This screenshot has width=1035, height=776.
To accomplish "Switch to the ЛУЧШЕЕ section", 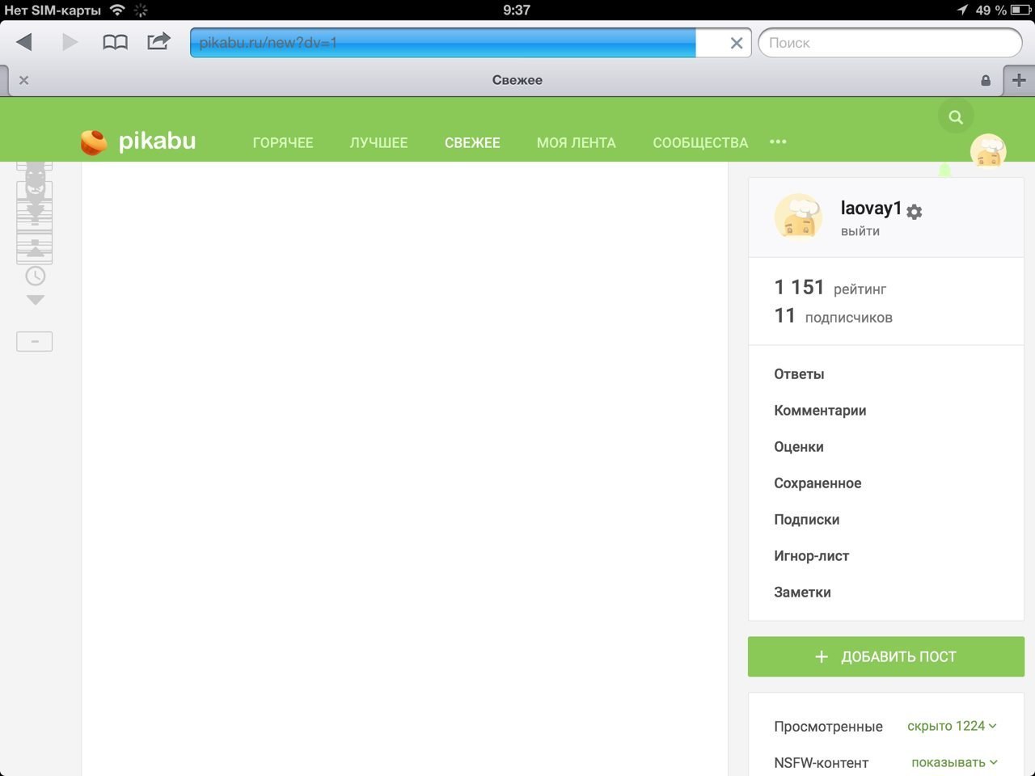I will 378,143.
